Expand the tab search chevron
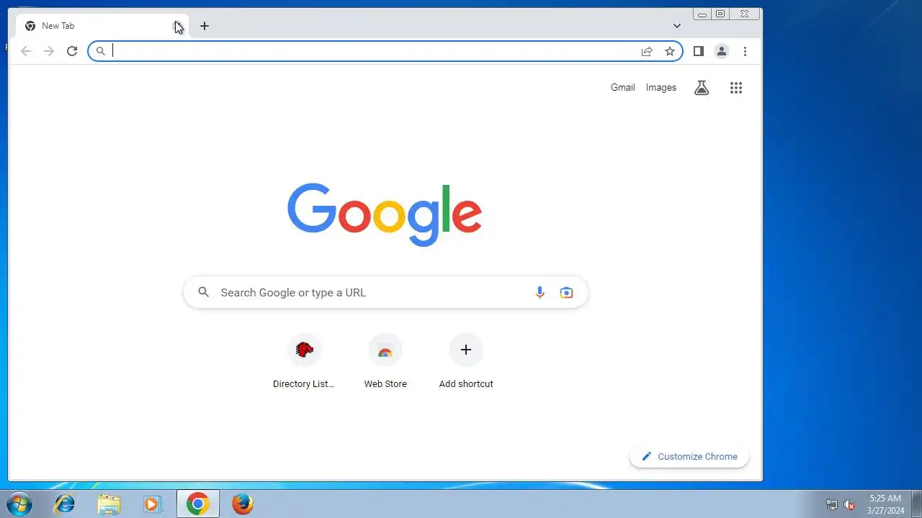Viewport: 922px width, 518px height. 677,26
